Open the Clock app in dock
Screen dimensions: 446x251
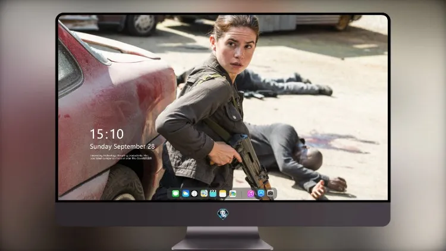tap(194, 194)
